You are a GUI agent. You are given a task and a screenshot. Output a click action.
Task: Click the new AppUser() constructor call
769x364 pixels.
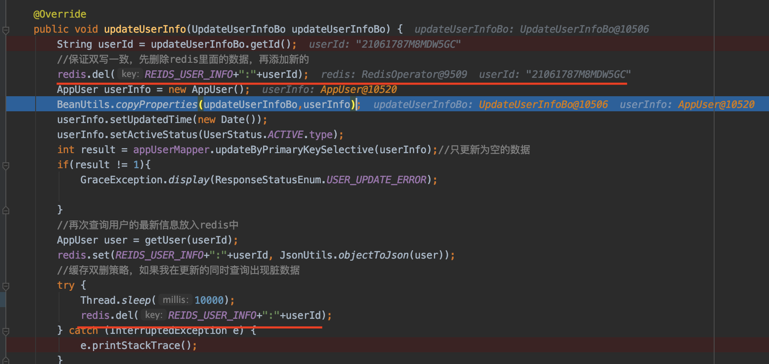[x=206, y=90]
